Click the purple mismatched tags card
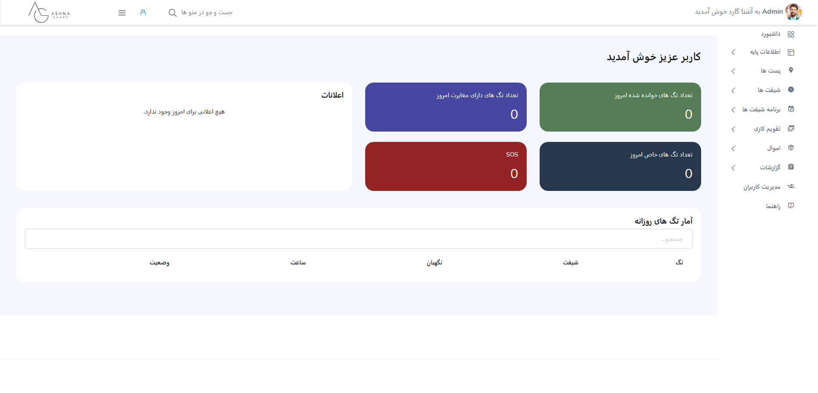Screen dimensions: 818x393 point(446,107)
